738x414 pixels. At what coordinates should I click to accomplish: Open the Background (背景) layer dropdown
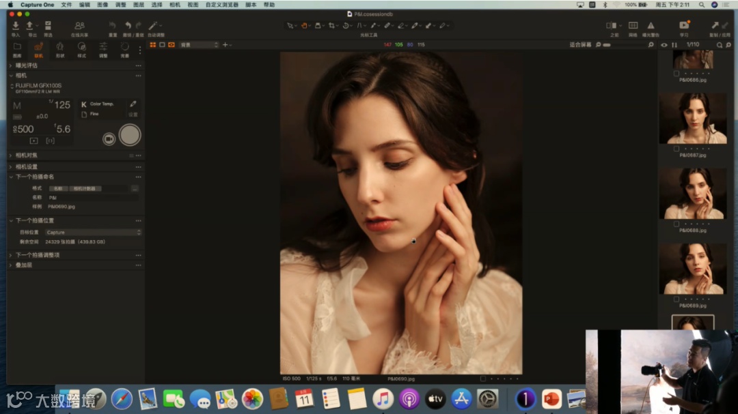(199, 44)
